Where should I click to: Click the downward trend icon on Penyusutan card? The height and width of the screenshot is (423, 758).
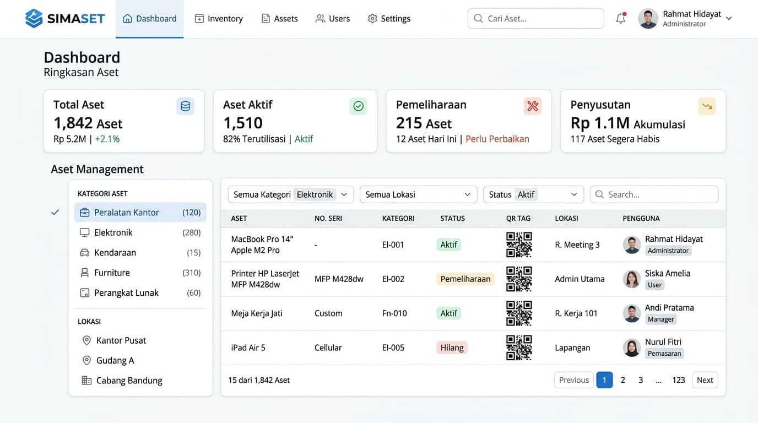[x=707, y=106]
